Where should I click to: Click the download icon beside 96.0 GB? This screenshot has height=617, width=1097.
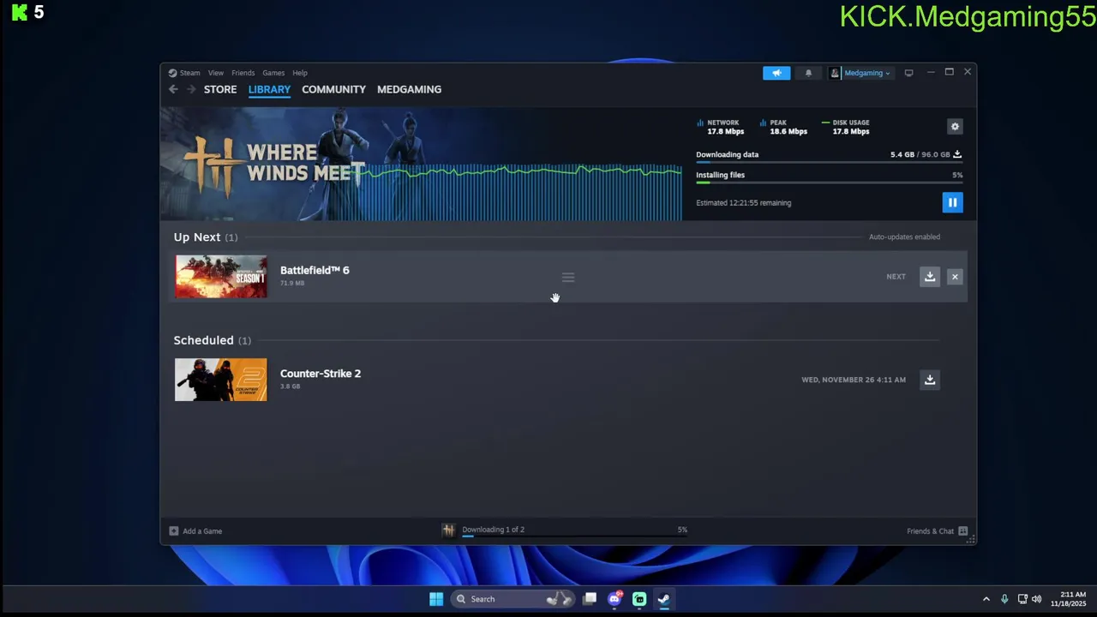[957, 155]
